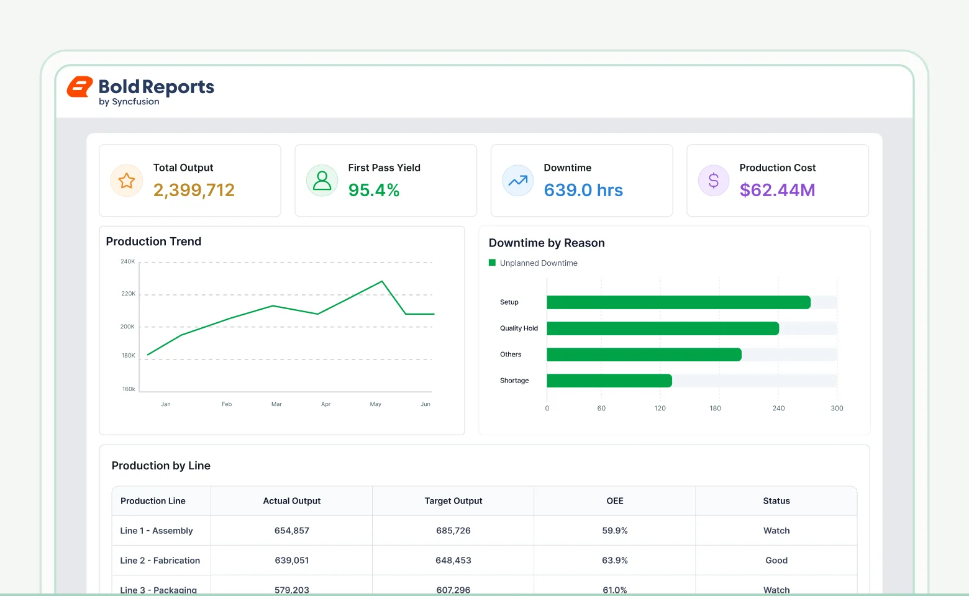Click target output cell 648,453

coord(453,561)
